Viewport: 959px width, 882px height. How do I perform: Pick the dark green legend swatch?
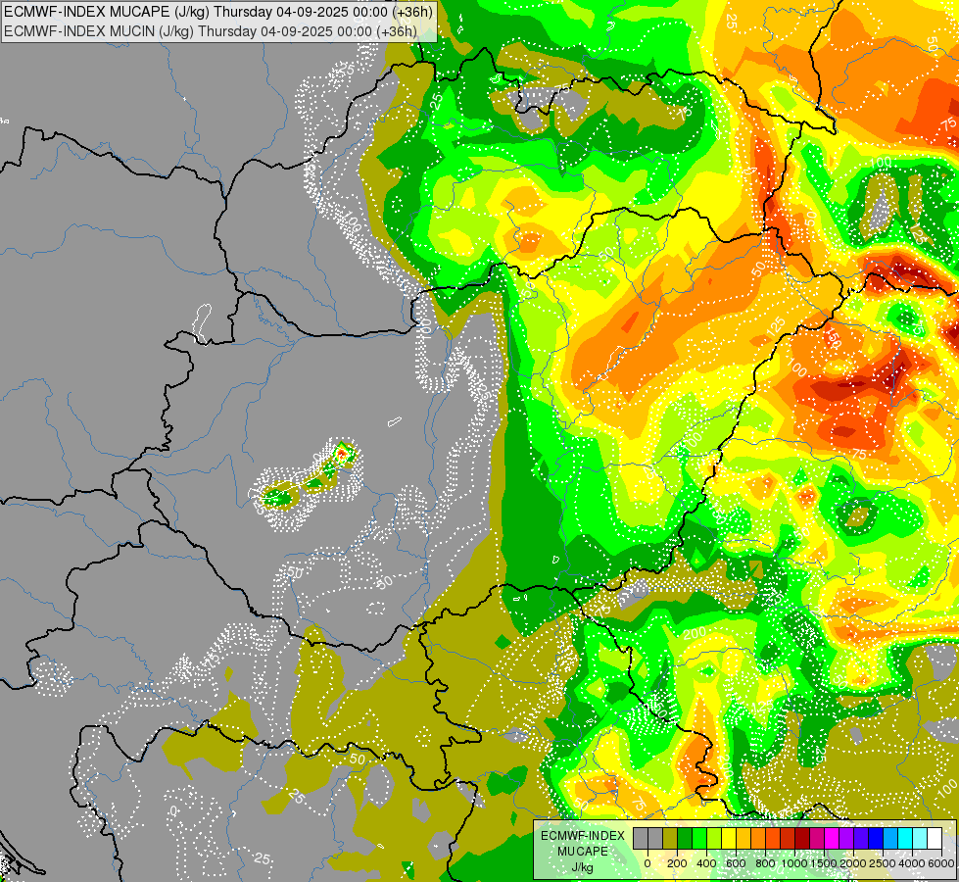point(685,839)
